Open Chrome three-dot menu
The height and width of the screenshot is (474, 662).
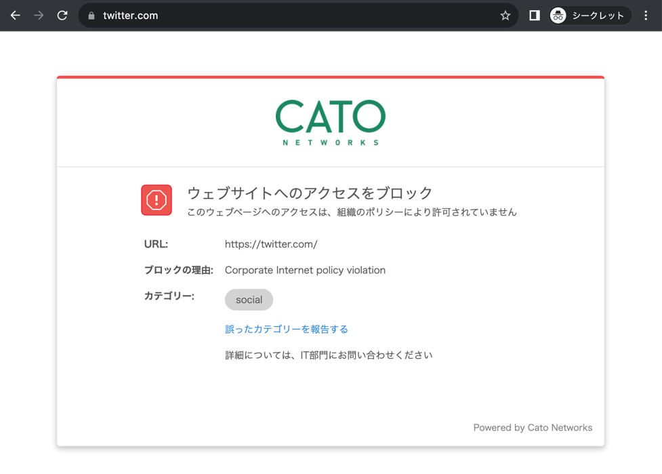click(646, 16)
